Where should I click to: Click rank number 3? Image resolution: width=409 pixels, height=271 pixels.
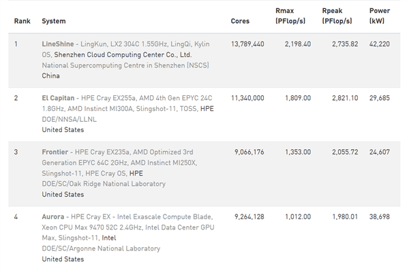(x=16, y=152)
